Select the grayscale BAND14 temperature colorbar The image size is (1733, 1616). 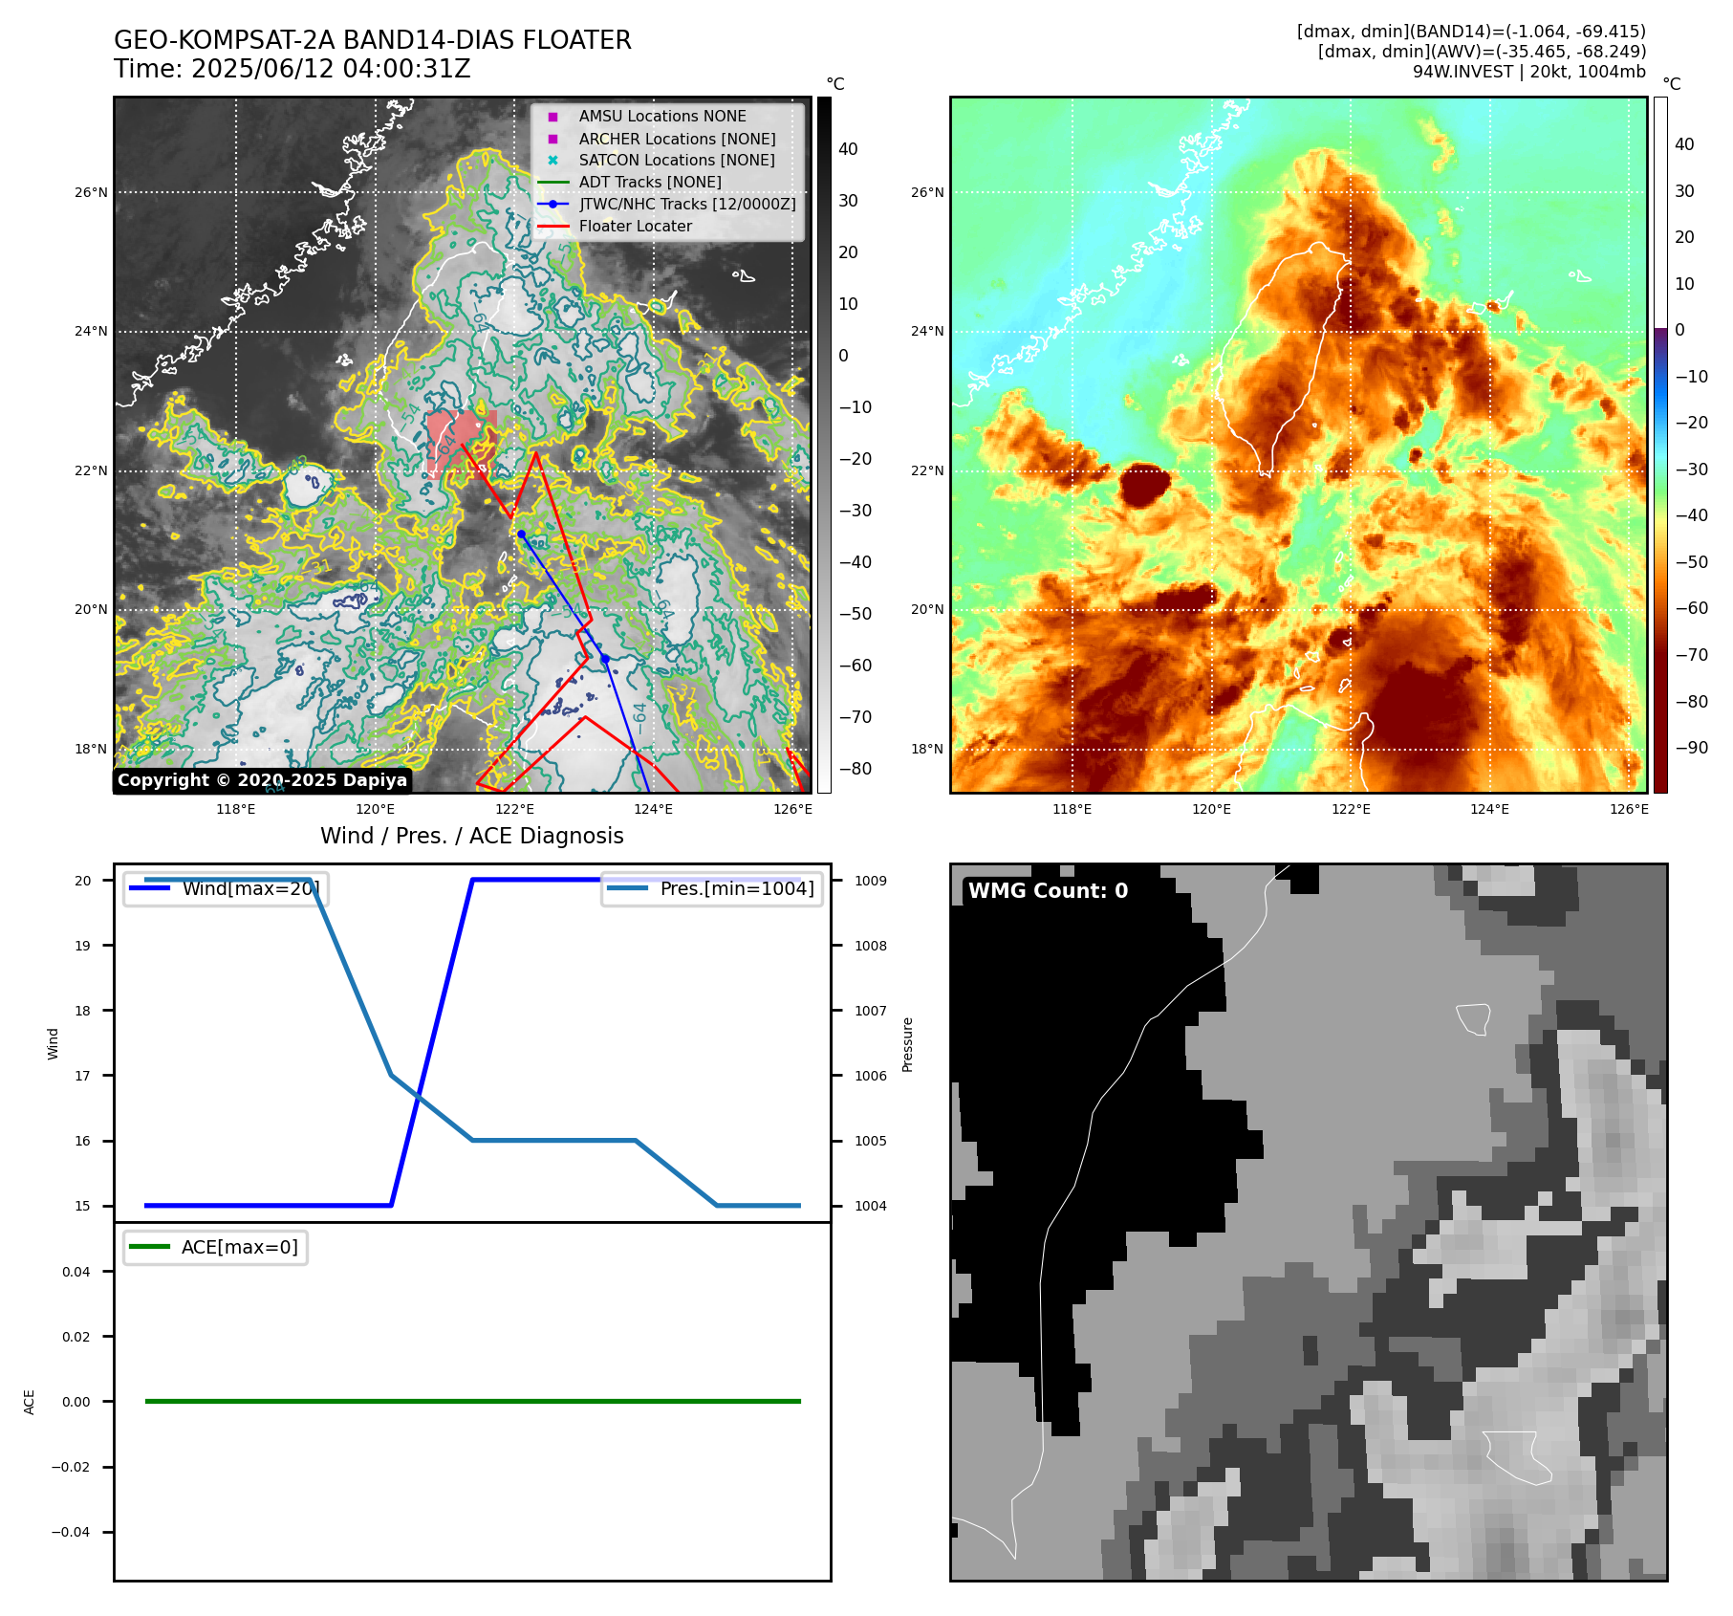click(824, 445)
